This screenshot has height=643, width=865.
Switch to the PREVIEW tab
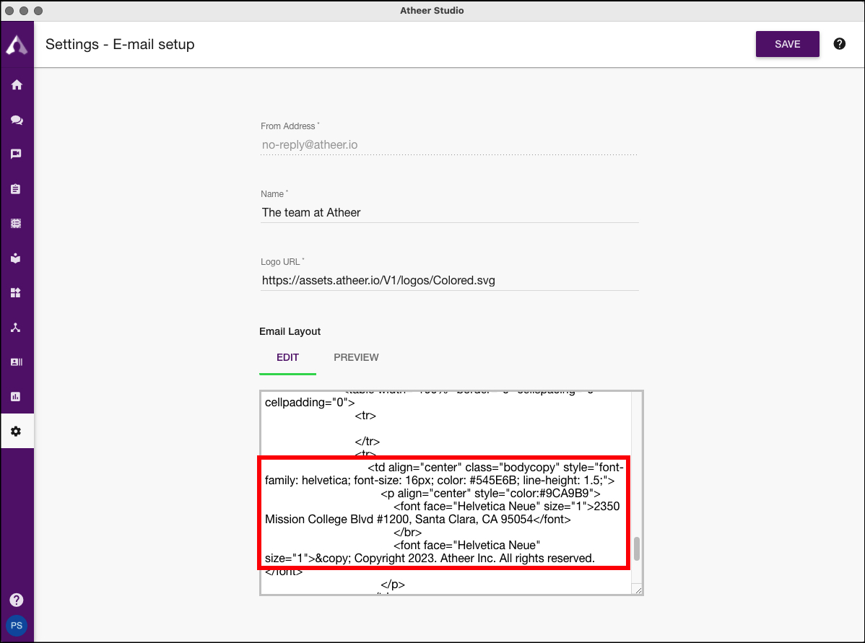coord(356,357)
